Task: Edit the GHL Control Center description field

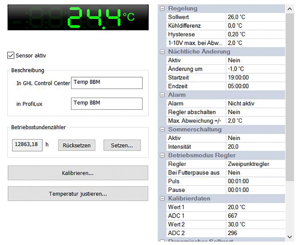Action: pyautogui.click(x=107, y=83)
